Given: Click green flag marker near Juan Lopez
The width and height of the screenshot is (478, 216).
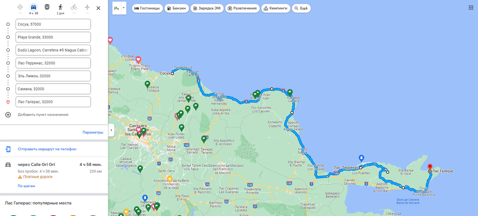Looking at the screenshot, I should (x=181, y=128).
